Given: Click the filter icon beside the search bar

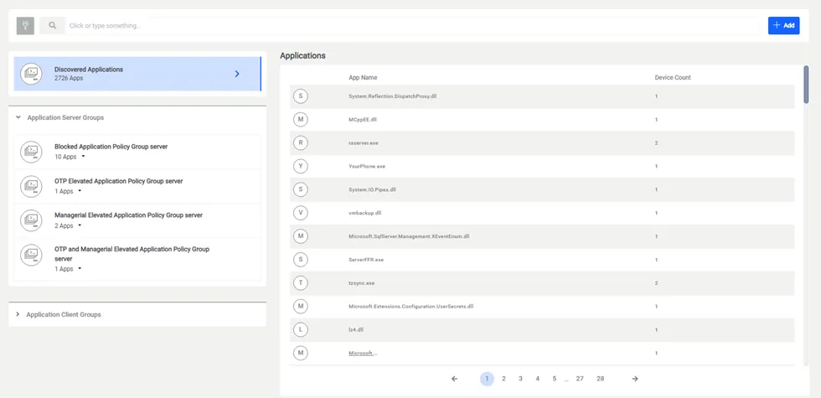Looking at the screenshot, I should click(25, 26).
